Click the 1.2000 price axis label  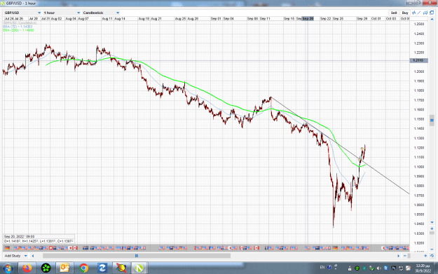point(418,71)
